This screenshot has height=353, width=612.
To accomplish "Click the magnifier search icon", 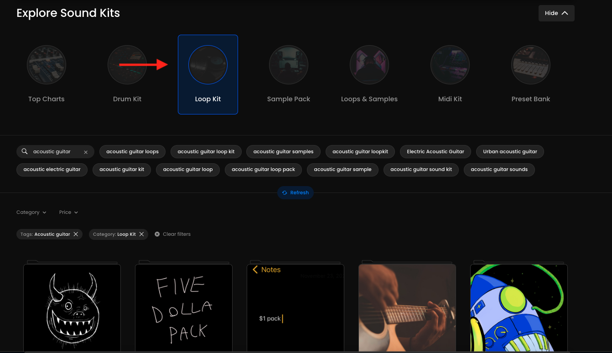I will coord(25,151).
